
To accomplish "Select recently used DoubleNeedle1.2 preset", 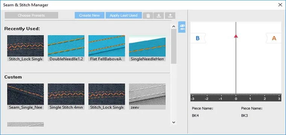I will (x=66, y=48).
